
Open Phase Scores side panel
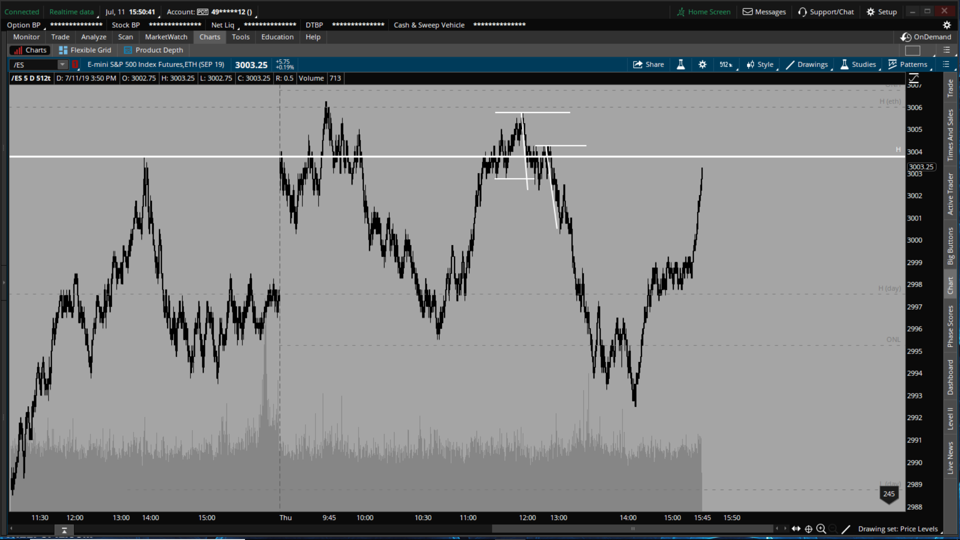[950, 326]
